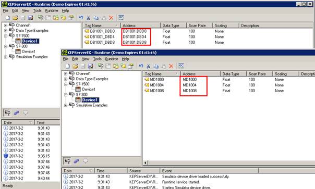The width and height of the screenshot is (315, 189).
Task: Collapse S7-300 channel in back window tree
Action: tap(6, 46)
